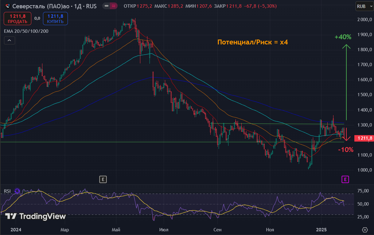Click the 0,0 spread value
Viewport: 374px width, 235px height.
(x=37, y=18)
